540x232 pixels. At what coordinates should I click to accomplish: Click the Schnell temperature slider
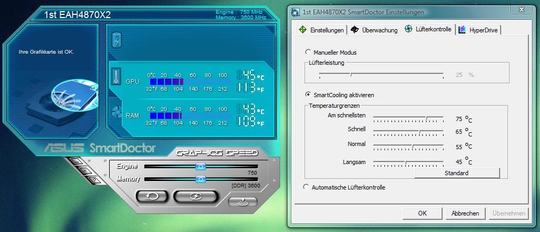408,133
